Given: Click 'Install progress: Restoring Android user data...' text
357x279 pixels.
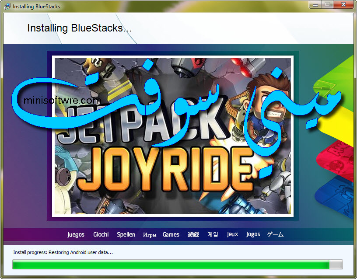Looking at the screenshot, I should (x=63, y=252).
